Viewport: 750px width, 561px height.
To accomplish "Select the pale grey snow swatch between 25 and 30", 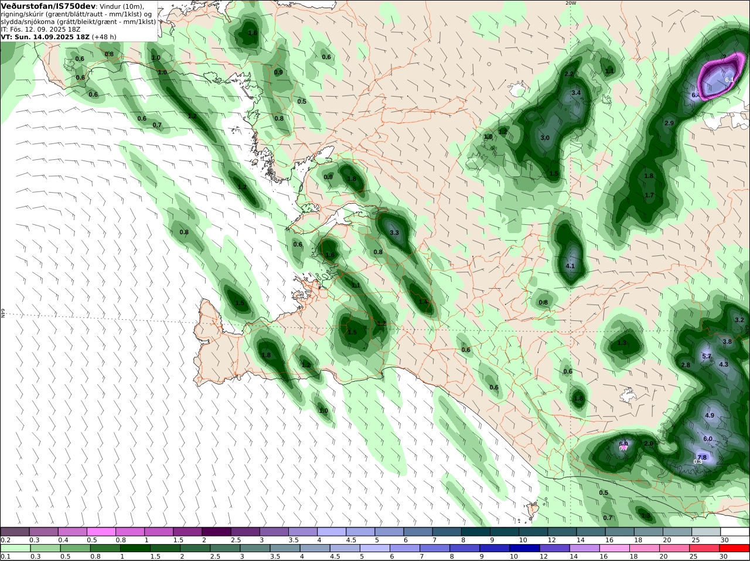I will [x=707, y=532].
